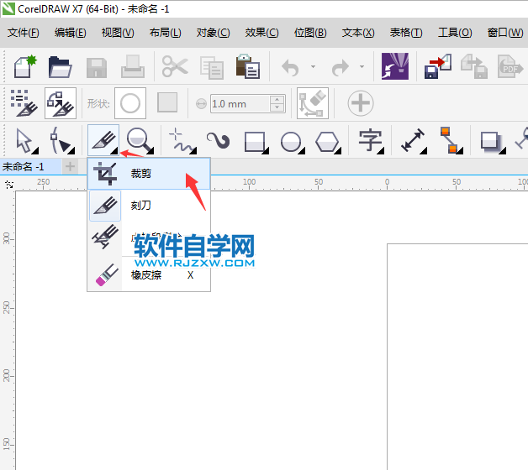Open the 布局(L) menu
This screenshot has width=528, height=470.
click(166, 33)
